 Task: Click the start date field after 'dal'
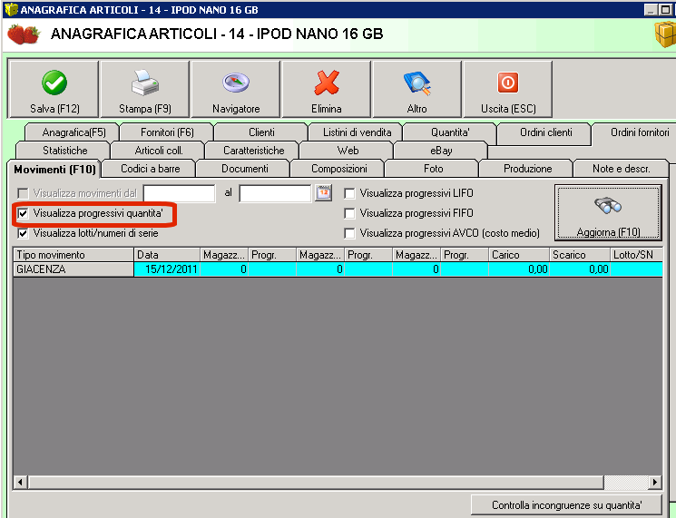pos(180,193)
